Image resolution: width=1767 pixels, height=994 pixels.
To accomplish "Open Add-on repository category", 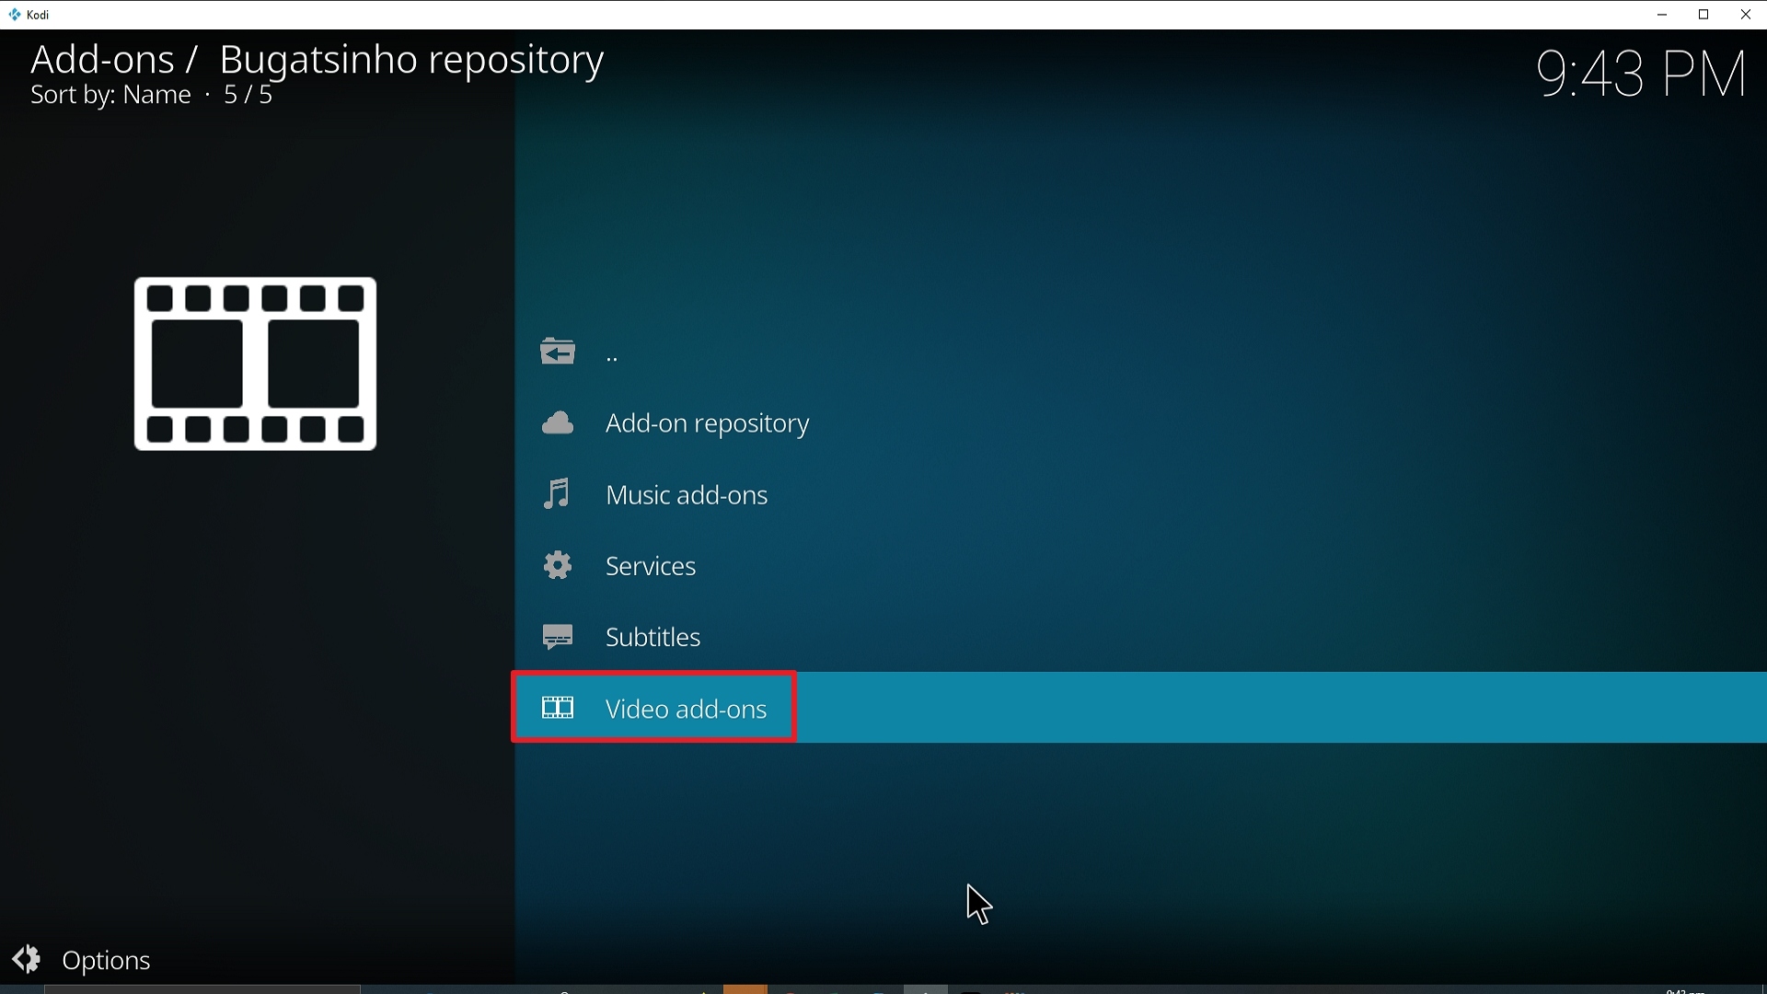I will (1141, 423).
